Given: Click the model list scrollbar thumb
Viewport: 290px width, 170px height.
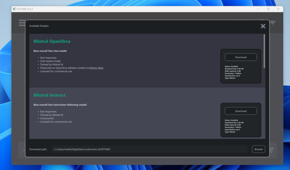Looking at the screenshot, I should tap(264, 51).
